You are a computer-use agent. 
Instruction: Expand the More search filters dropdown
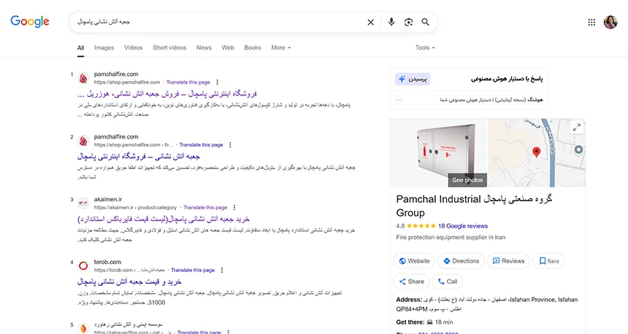(280, 47)
